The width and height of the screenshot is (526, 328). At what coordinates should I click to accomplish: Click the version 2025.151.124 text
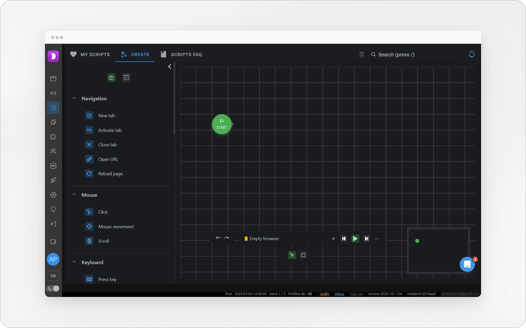[385, 294]
